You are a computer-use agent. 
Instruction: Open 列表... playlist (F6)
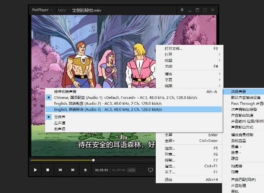(189, 154)
